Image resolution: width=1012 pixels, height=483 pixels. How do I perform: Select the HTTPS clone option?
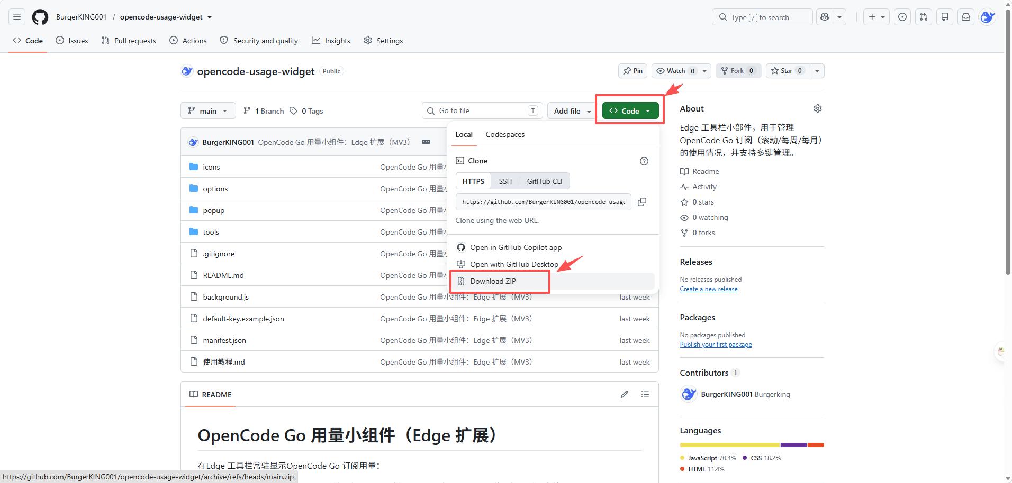(473, 181)
